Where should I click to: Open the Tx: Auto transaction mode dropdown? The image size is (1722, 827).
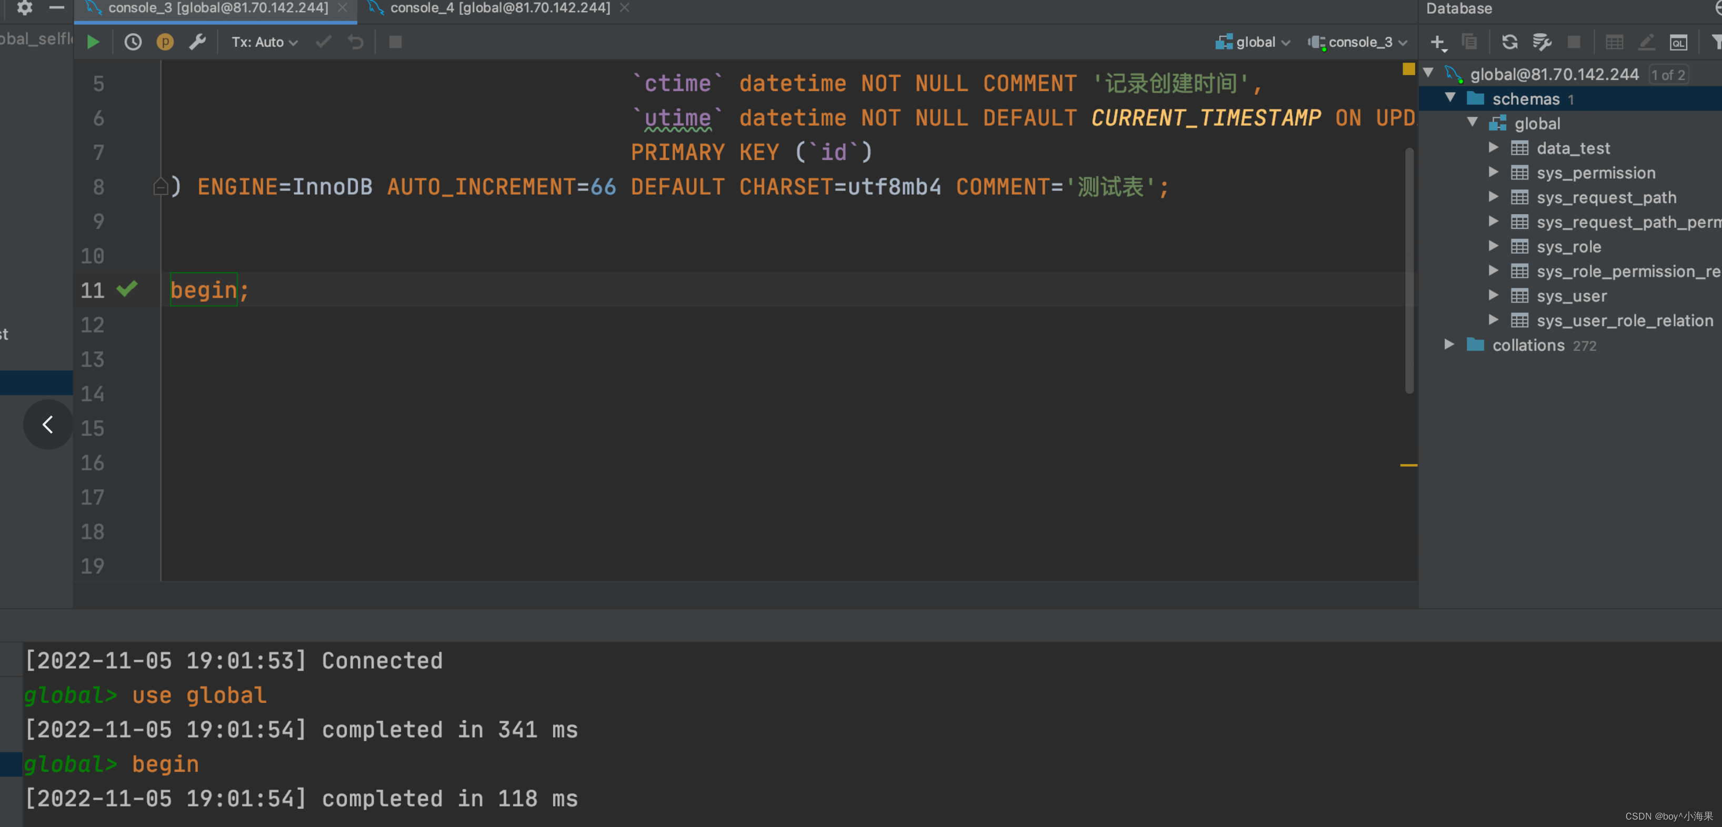[264, 42]
